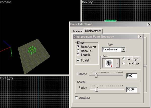Enable the AutoSew checkbox
The width and height of the screenshot is (151, 108).
click(76, 98)
